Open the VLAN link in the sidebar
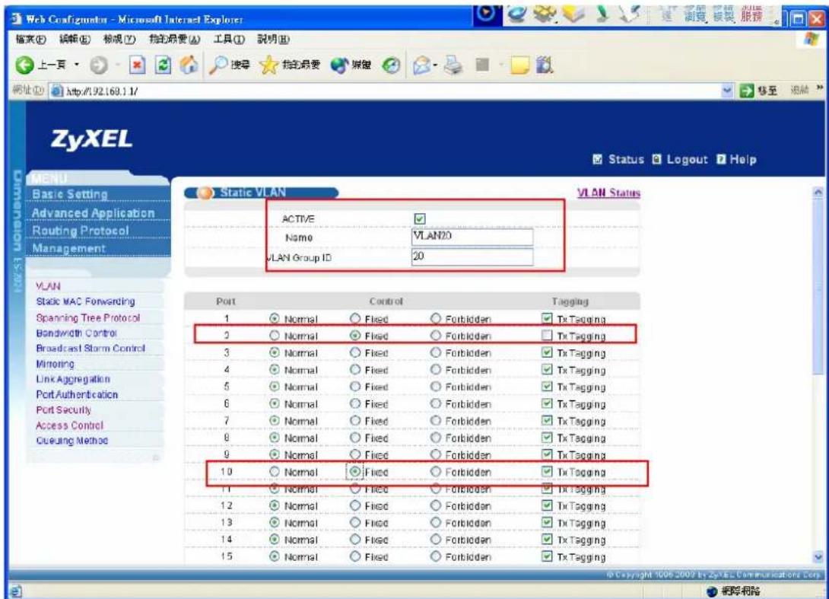Viewport: 829px width, 599px height. pos(48,286)
